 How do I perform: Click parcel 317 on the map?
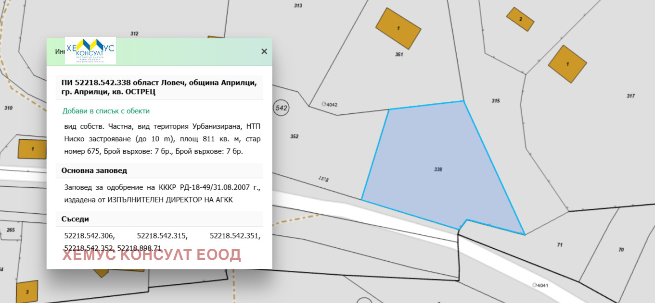point(630,96)
